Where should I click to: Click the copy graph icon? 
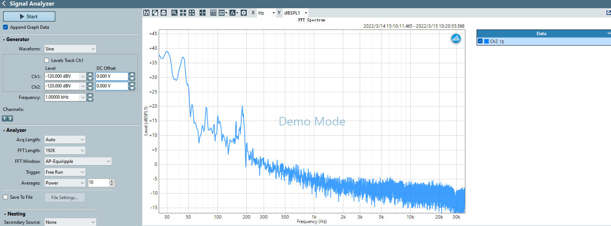tap(155, 13)
